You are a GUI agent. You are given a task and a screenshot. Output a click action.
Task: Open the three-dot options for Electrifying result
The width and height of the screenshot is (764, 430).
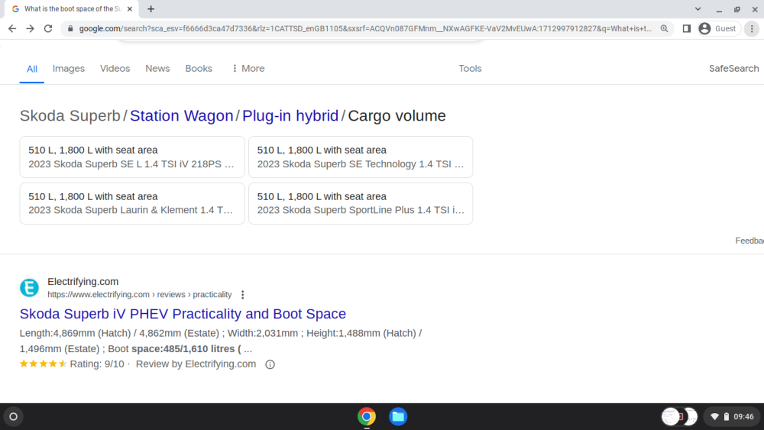(x=243, y=295)
